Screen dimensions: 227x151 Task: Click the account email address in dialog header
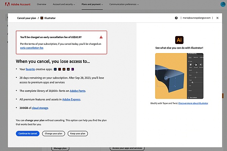click(x=197, y=18)
